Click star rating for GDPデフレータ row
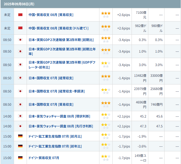This screenshot has width=181, height=164. [106, 65]
